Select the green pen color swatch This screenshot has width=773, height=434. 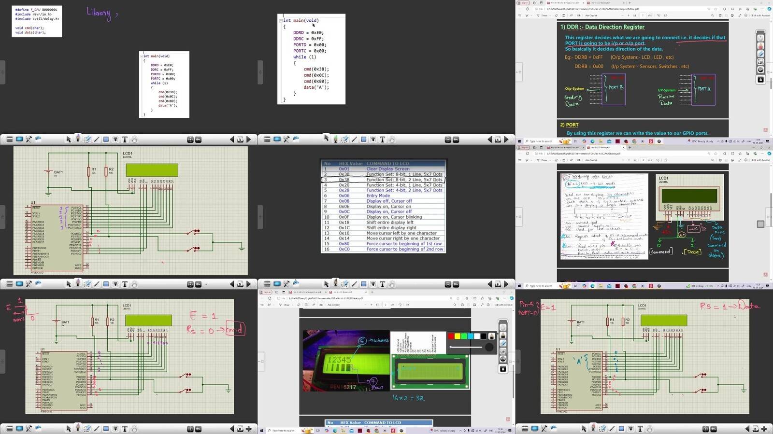pos(464,336)
